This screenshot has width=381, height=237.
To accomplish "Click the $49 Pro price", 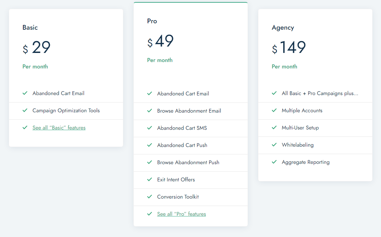I will click(161, 41).
